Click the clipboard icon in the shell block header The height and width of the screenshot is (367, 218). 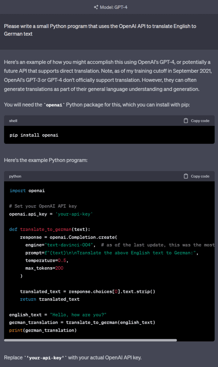click(186, 121)
